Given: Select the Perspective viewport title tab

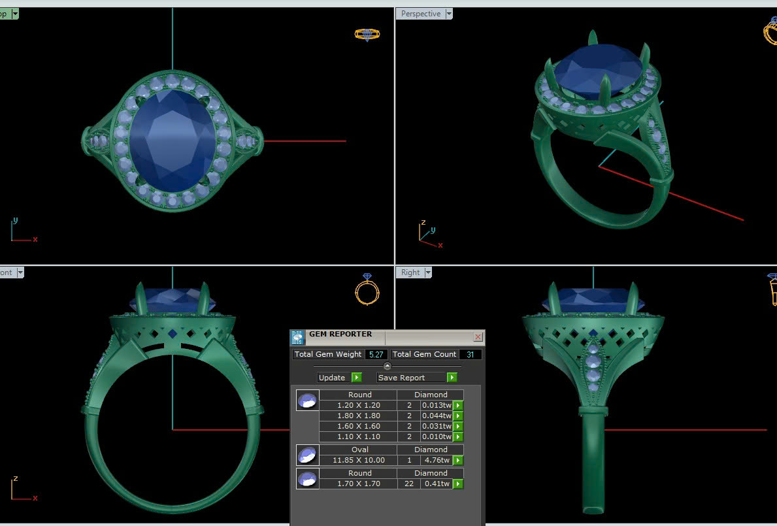Looking at the screenshot, I should (x=420, y=14).
